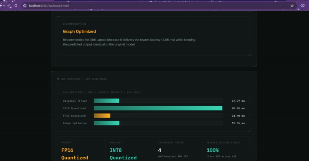Click the 'SMALLEST' card label
This screenshot has height=161, width=309.
click(x=116, y=143)
